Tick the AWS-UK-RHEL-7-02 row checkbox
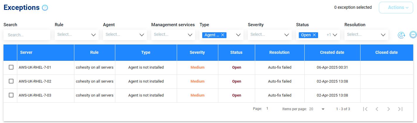Image resolution: width=417 pixels, height=123 pixels. click(11, 81)
